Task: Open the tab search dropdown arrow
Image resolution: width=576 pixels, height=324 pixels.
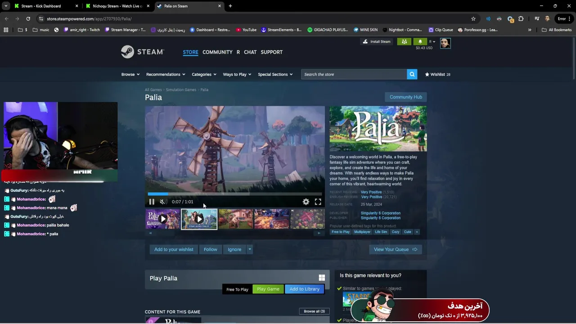Action: tap(6, 6)
